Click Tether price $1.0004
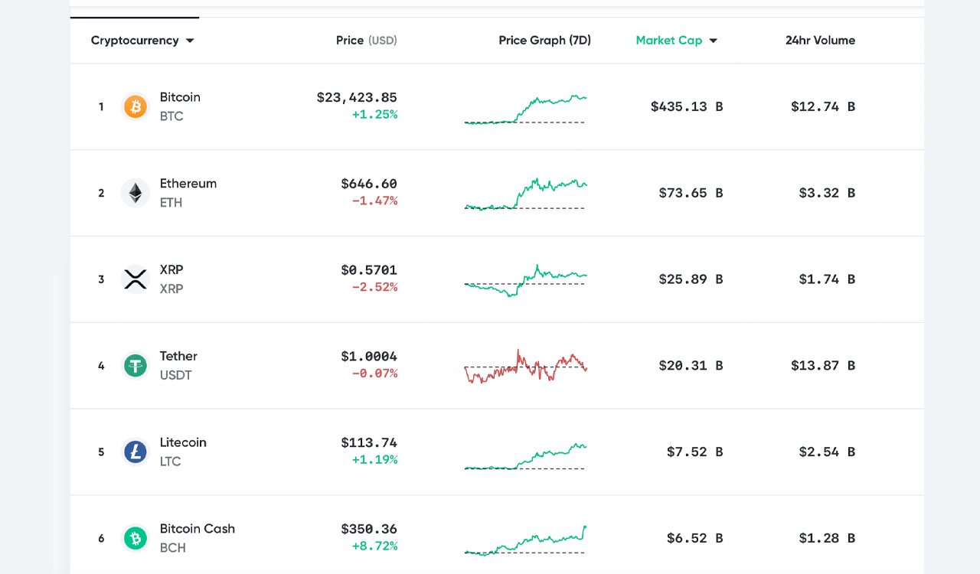This screenshot has height=574, width=980. coord(369,356)
